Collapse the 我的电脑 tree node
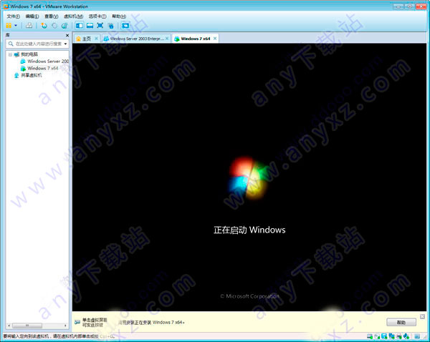 [x=10, y=54]
